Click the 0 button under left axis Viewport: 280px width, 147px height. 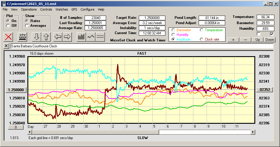pos(16,127)
